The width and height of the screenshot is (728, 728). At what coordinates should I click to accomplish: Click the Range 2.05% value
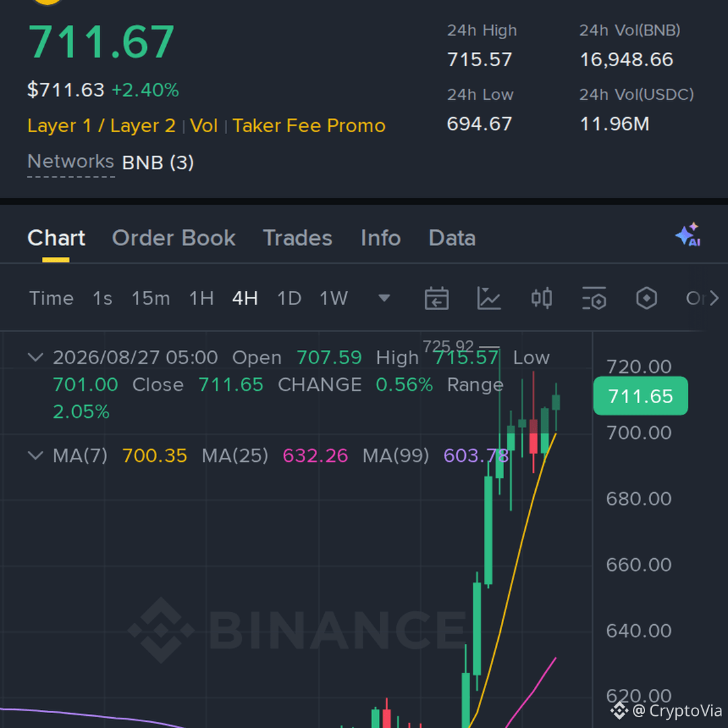coord(82,412)
